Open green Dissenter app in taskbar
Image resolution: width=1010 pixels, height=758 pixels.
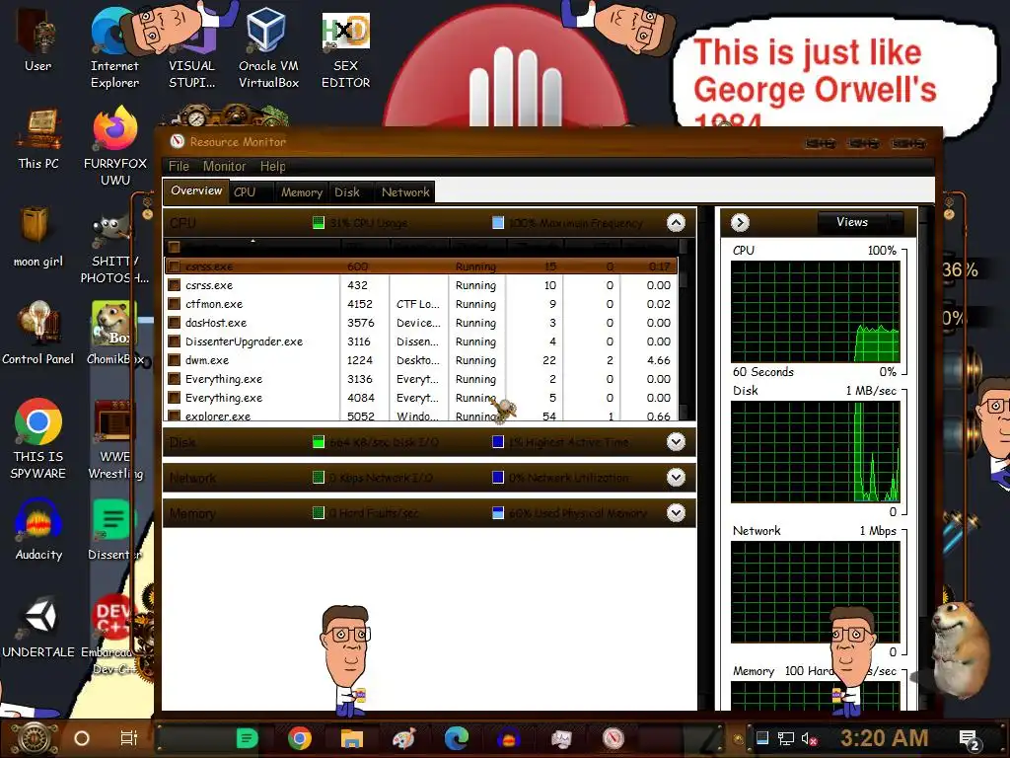(x=247, y=738)
